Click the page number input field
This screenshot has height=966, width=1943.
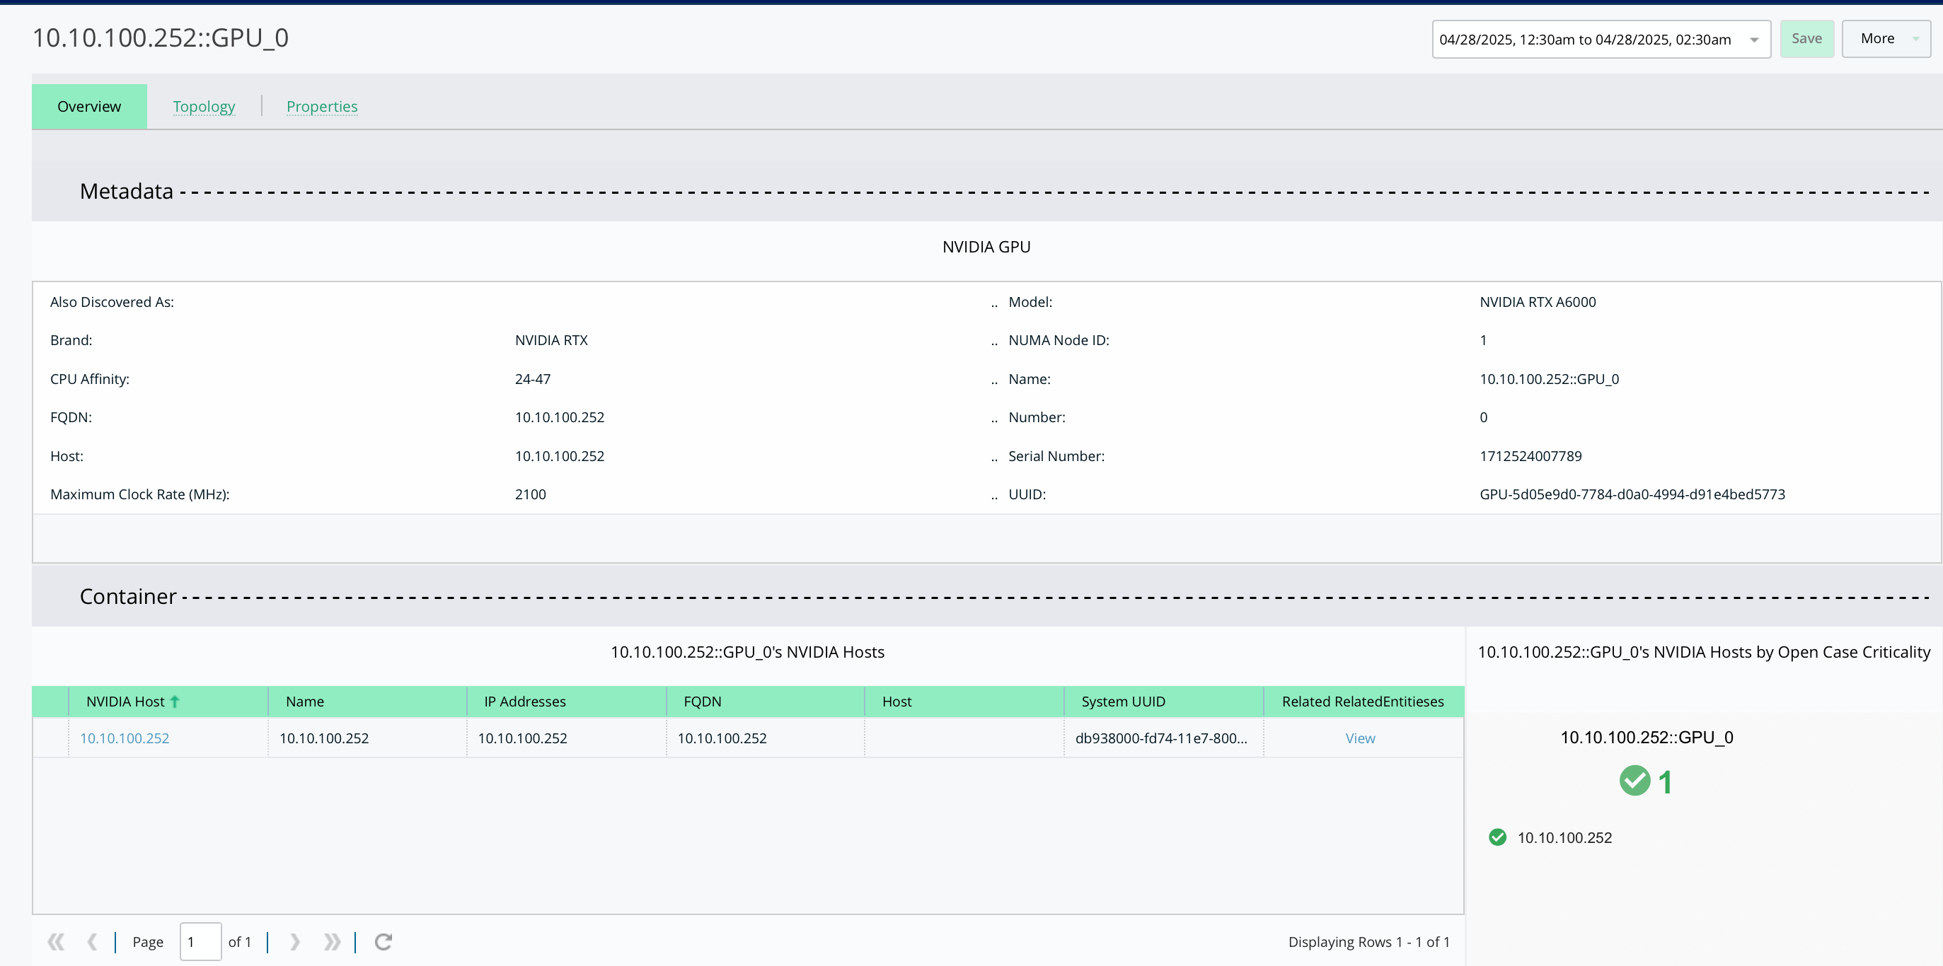click(201, 941)
